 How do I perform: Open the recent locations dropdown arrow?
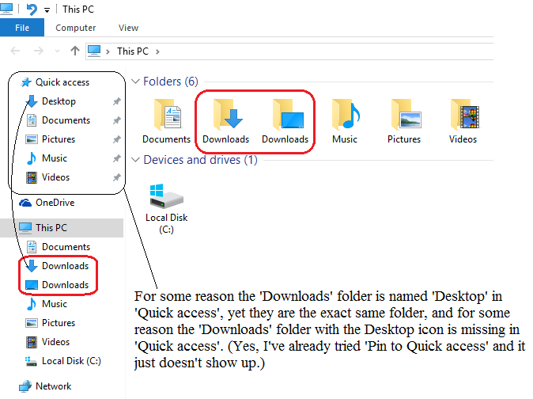click(x=57, y=51)
